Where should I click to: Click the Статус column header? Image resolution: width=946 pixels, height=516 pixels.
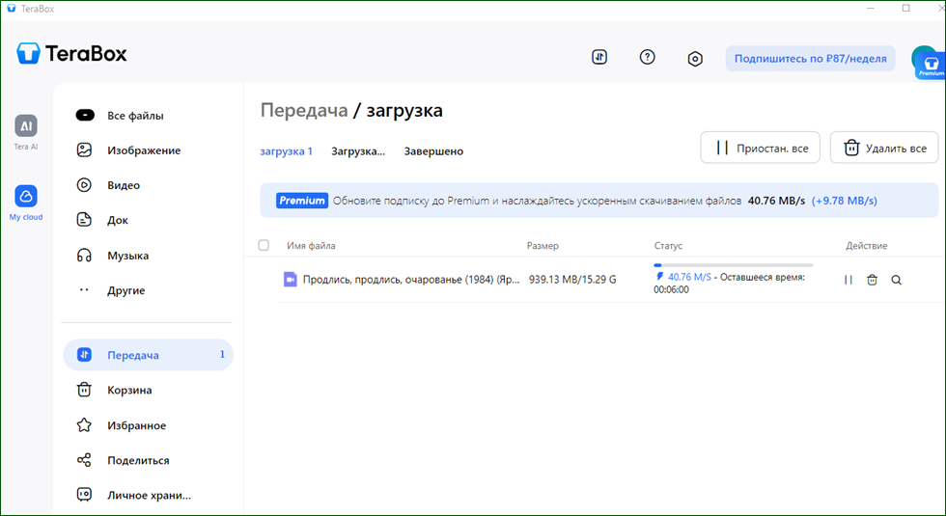coord(668,246)
